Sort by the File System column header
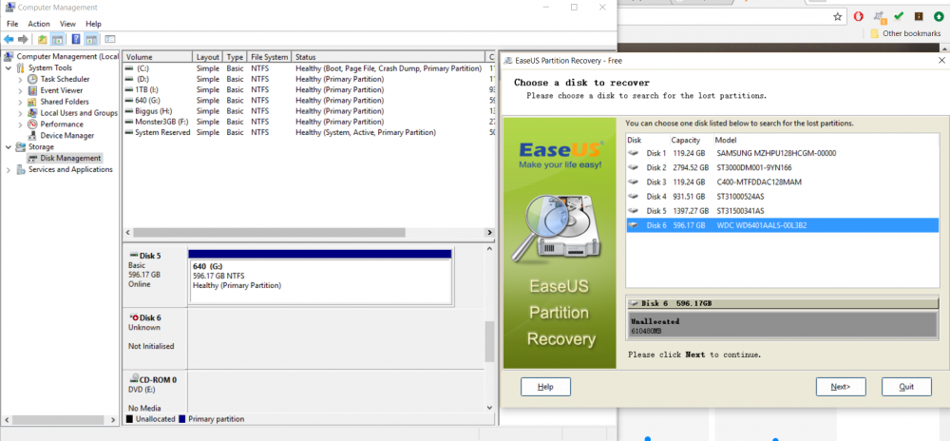 coord(269,57)
